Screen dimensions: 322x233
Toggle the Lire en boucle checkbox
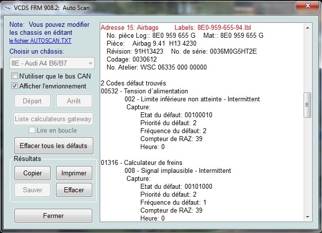point(32,130)
